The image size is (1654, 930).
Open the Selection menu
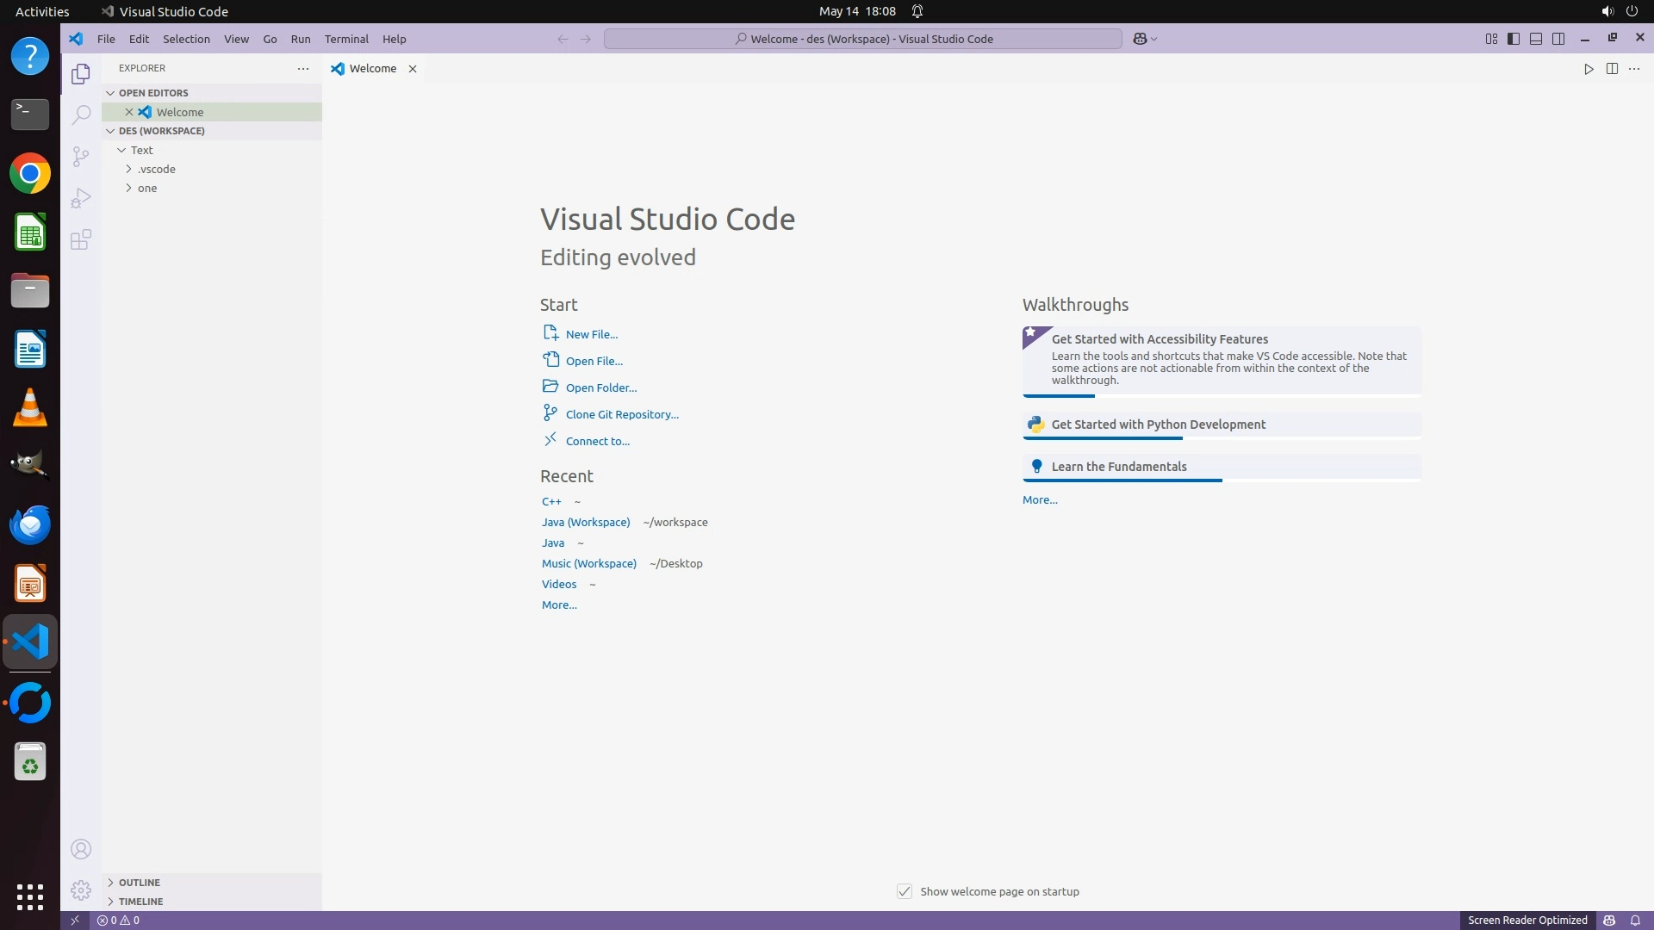click(186, 39)
